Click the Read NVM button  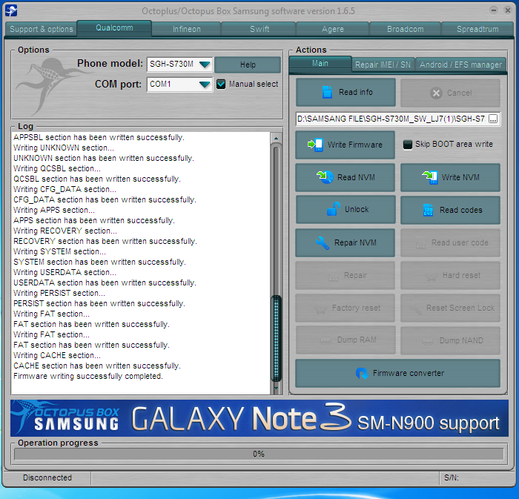point(346,177)
